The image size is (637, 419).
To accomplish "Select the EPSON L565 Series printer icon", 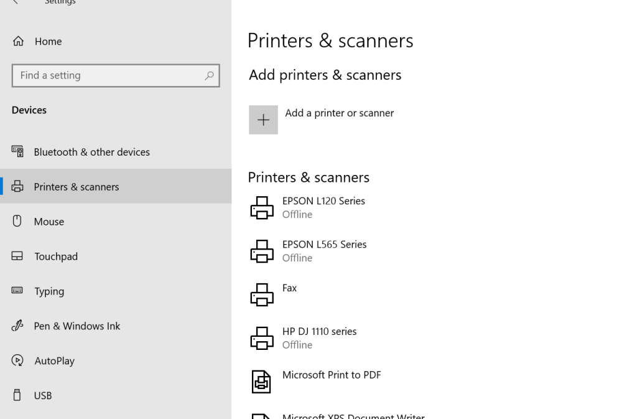I will [x=262, y=252].
